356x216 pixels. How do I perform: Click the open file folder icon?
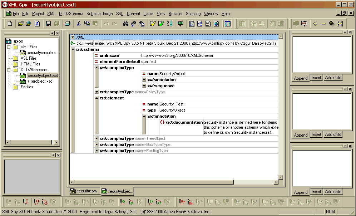click(x=21, y=24)
